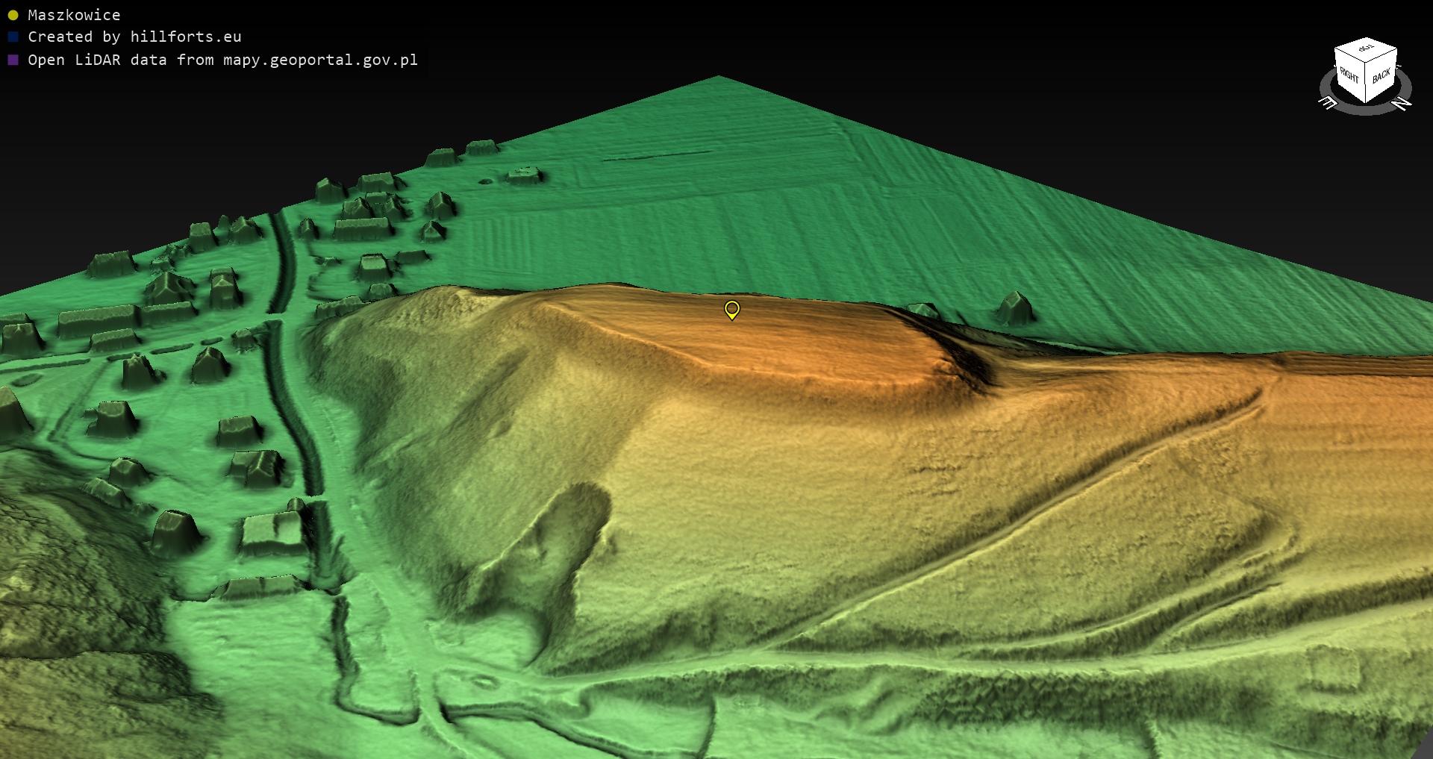Click the bottom front edge of the view cube
Image resolution: width=1433 pixels, height=759 pixels.
click(1365, 99)
